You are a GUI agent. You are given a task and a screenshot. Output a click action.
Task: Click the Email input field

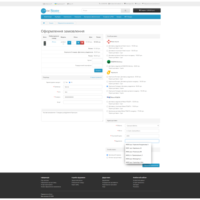coord(83,102)
